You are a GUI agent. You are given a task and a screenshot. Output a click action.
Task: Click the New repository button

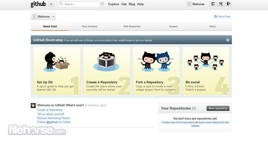click(x=218, y=108)
